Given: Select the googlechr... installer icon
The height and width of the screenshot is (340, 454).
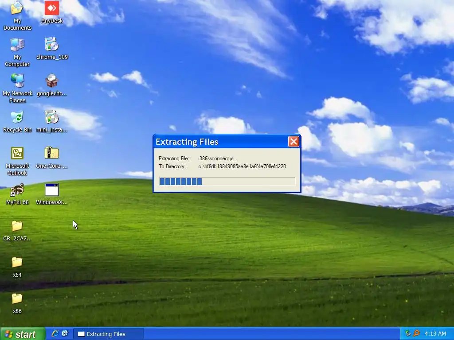Looking at the screenshot, I should 52,85.
